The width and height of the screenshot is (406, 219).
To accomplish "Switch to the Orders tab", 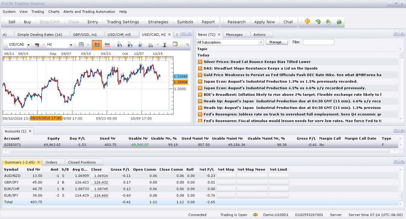I will point(53,162).
